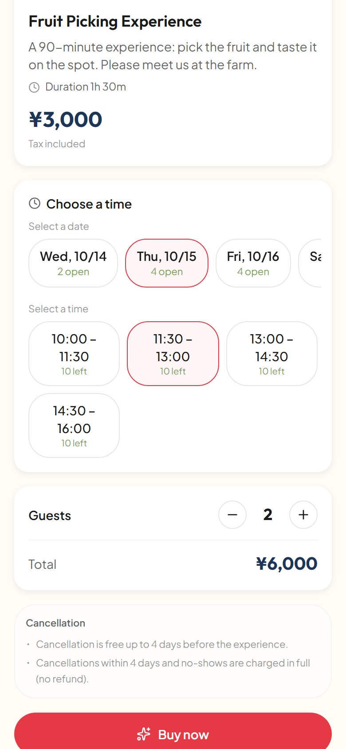346x749 pixels.
Task: Select the Thu, 10/15 date
Action: pos(167,263)
